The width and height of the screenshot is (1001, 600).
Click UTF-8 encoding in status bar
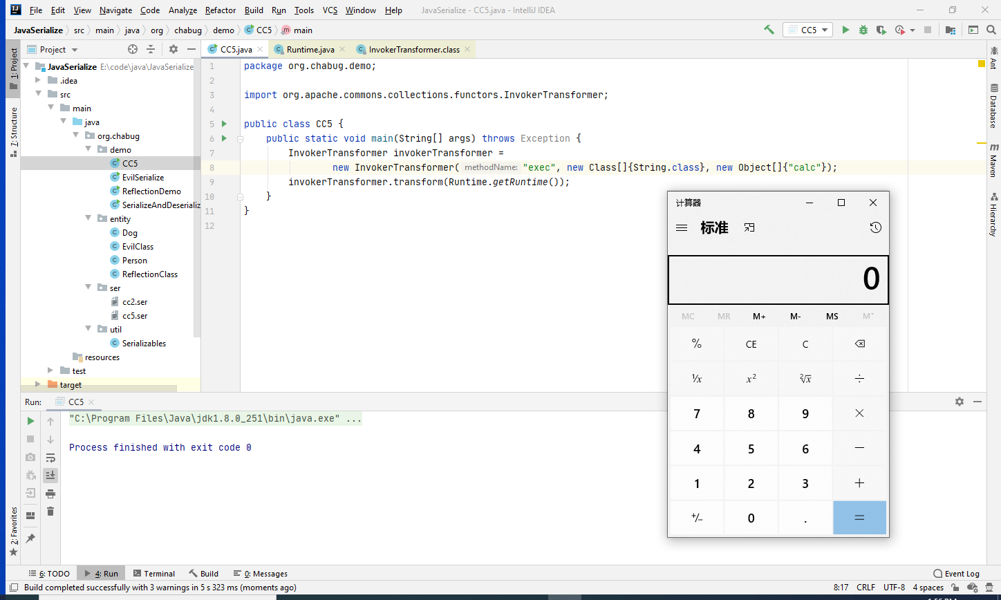pos(894,588)
